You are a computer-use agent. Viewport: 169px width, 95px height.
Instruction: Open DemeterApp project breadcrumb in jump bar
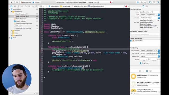coord(54,6)
